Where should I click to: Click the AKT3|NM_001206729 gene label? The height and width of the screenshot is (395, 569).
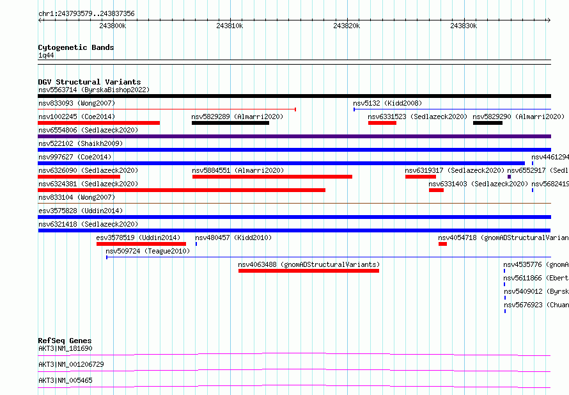pos(71,364)
